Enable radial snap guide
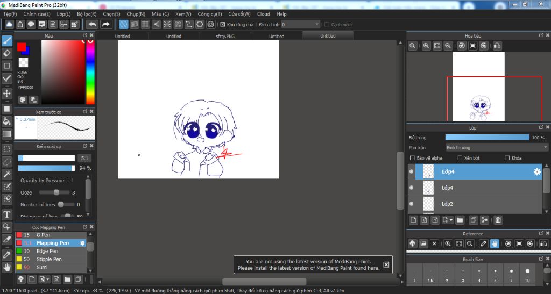551x294 pixels. [167, 24]
